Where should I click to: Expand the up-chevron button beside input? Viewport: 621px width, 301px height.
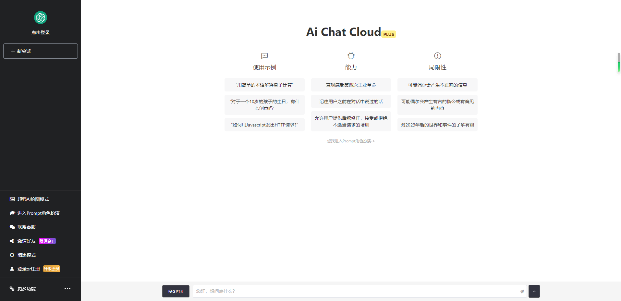(534, 291)
